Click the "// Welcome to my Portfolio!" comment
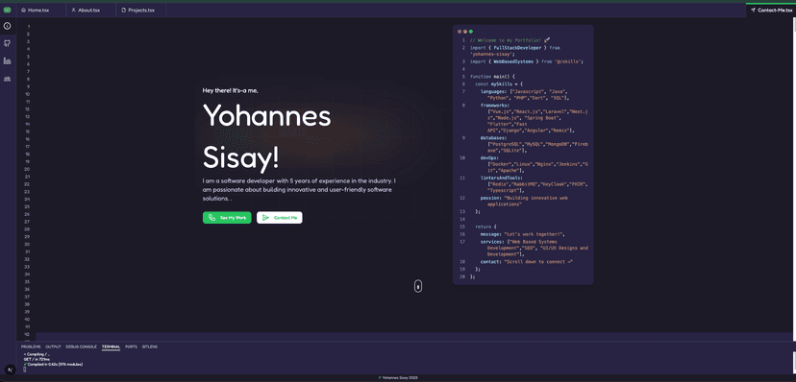This screenshot has height=382, width=796. point(510,40)
